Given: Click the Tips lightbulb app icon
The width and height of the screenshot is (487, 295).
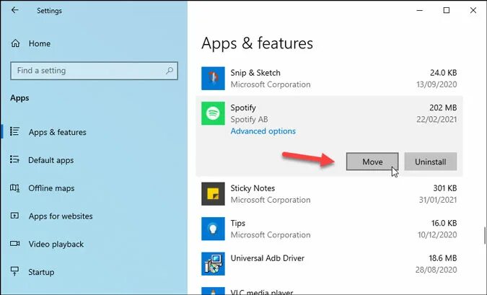Looking at the screenshot, I should click(x=213, y=229).
